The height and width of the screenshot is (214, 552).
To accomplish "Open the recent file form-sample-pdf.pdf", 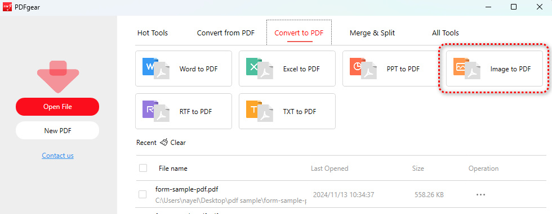I will (x=186, y=189).
